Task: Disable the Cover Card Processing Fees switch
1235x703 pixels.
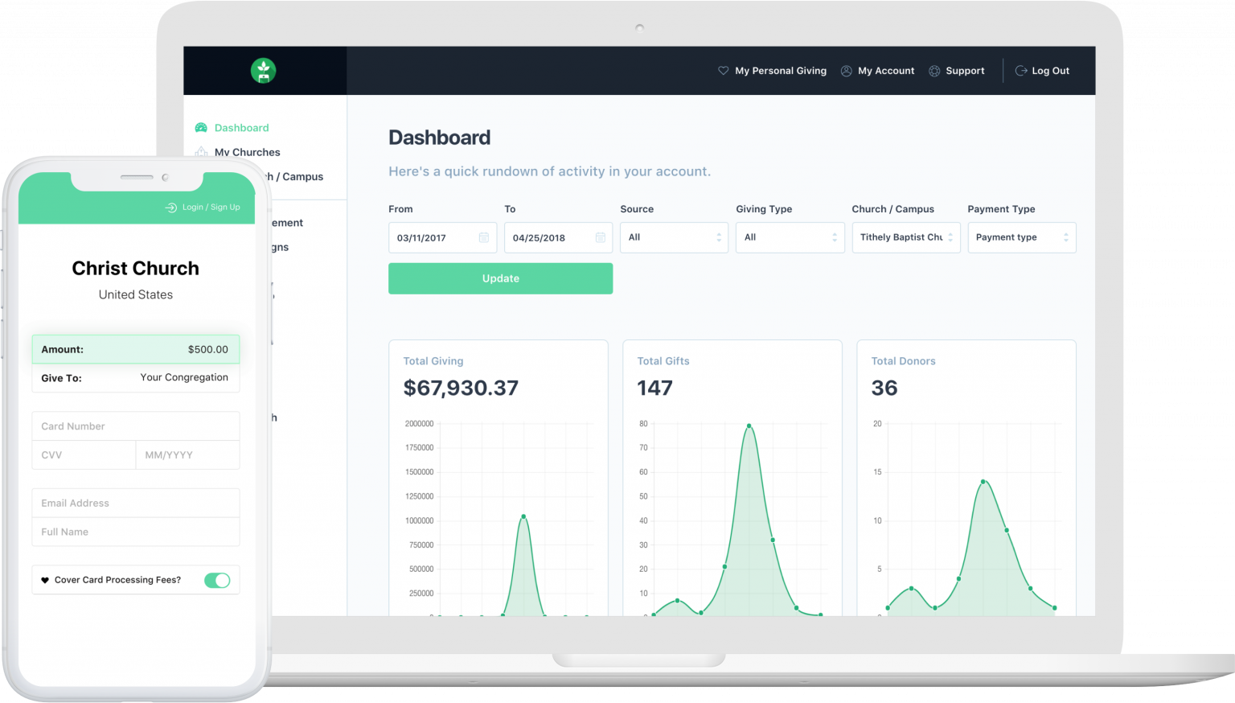Action: point(217,579)
